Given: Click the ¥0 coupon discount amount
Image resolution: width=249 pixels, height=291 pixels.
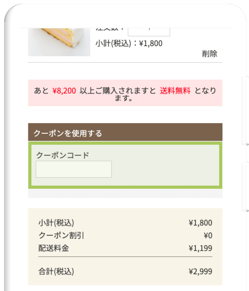Looking at the screenshot, I should [x=208, y=236].
